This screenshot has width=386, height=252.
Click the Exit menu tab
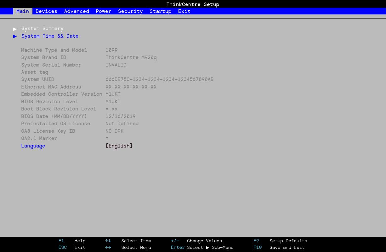184,11
